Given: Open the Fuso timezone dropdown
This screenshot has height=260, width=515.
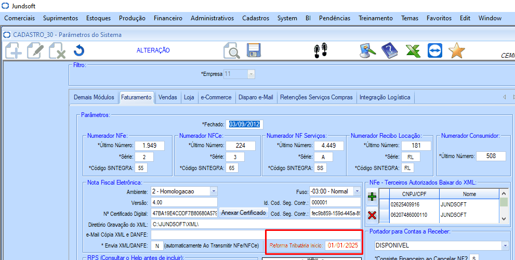Looking at the screenshot, I should (356, 191).
